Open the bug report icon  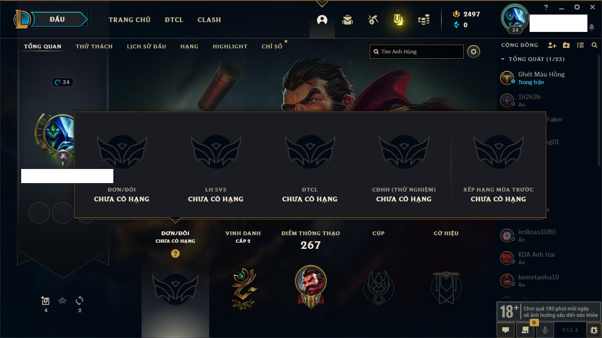594,330
